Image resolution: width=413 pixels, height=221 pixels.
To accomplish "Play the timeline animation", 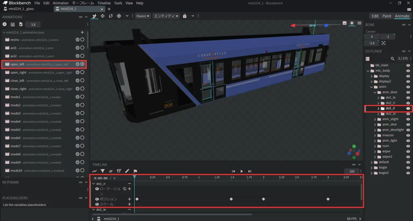I will tap(242, 171).
